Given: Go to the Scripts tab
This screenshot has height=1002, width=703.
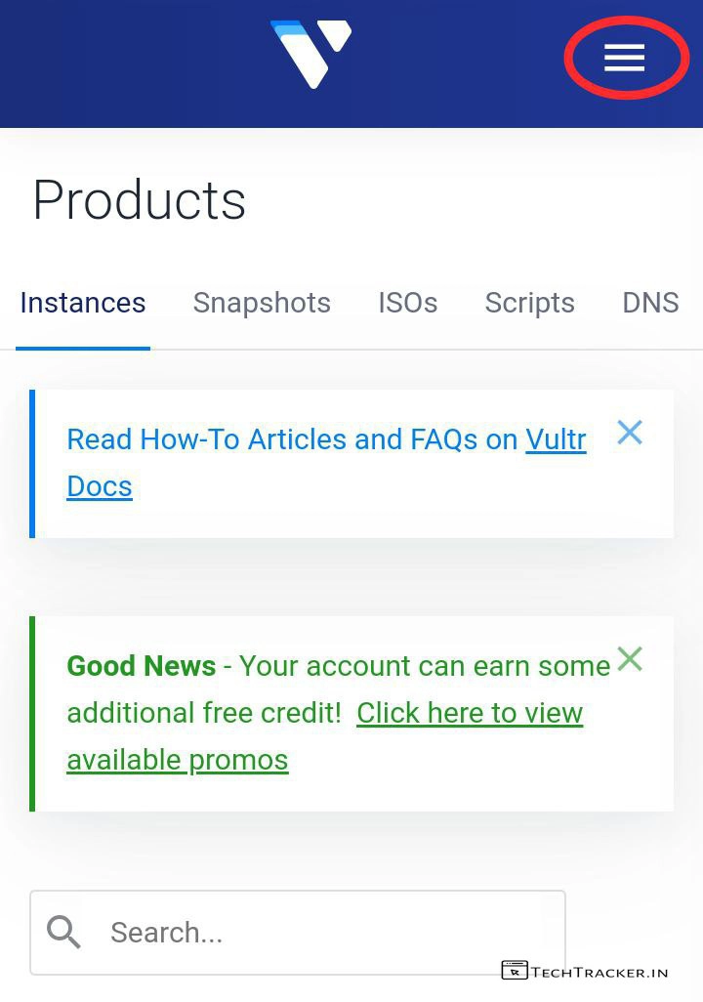Looking at the screenshot, I should tap(529, 303).
